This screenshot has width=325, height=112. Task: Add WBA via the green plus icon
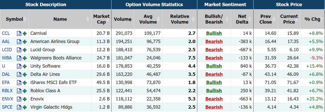click(25, 58)
